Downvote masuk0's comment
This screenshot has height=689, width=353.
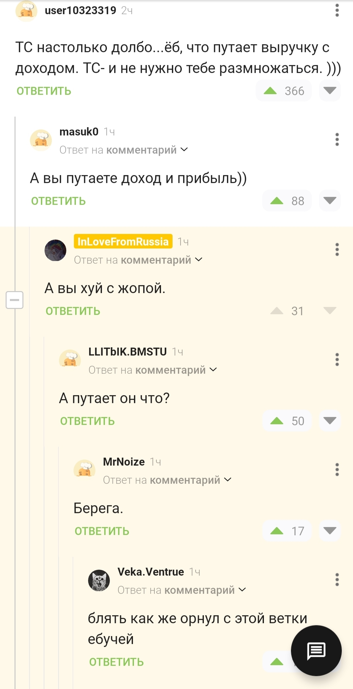pyautogui.click(x=330, y=201)
